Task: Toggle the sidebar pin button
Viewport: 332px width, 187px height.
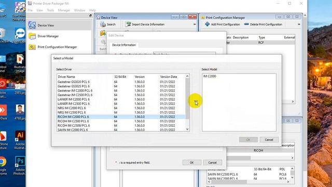Action: tap(90, 16)
